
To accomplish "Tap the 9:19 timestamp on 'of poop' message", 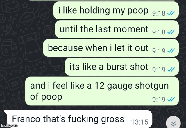I will [x=159, y=99].
